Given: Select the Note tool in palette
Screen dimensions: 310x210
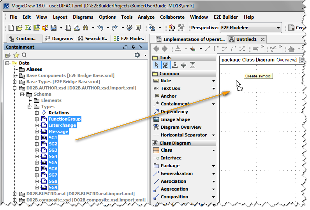Looking at the screenshot, I should point(166,80).
